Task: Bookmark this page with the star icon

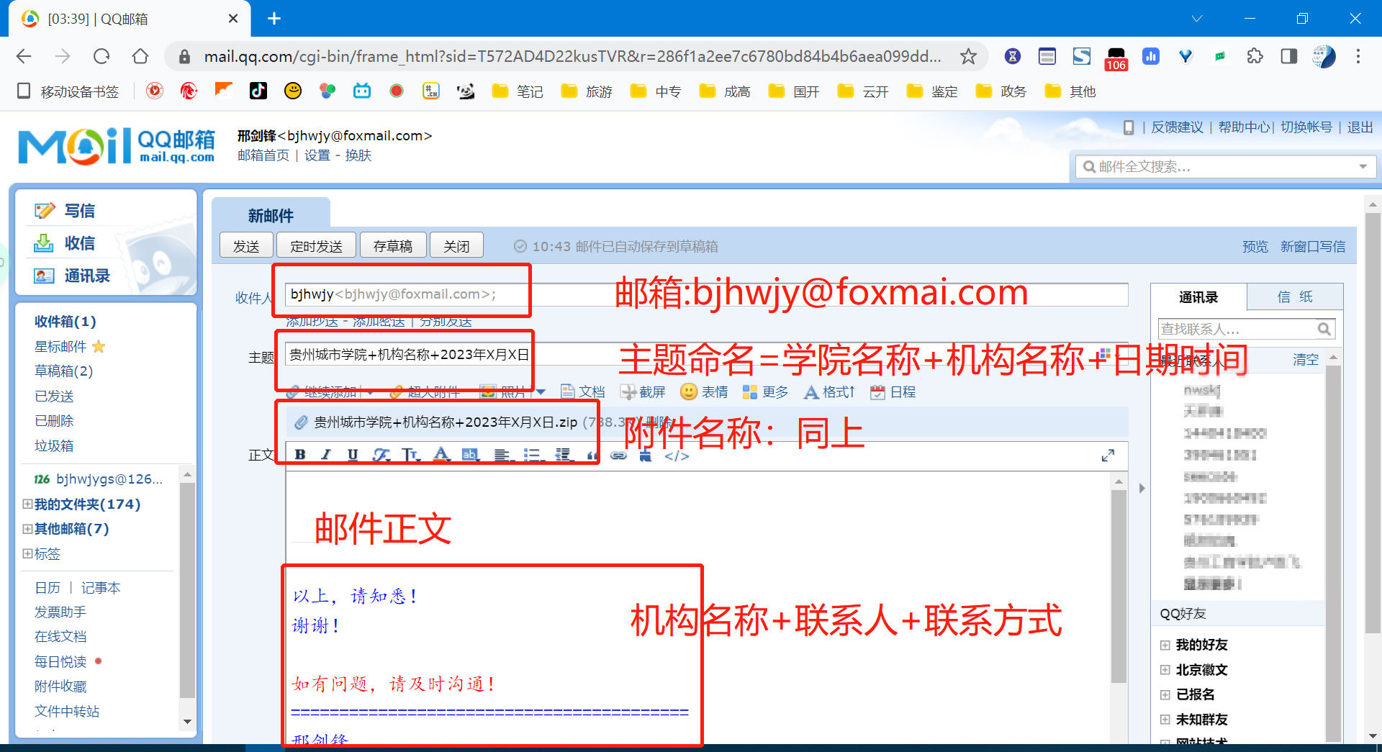Action: click(x=968, y=56)
